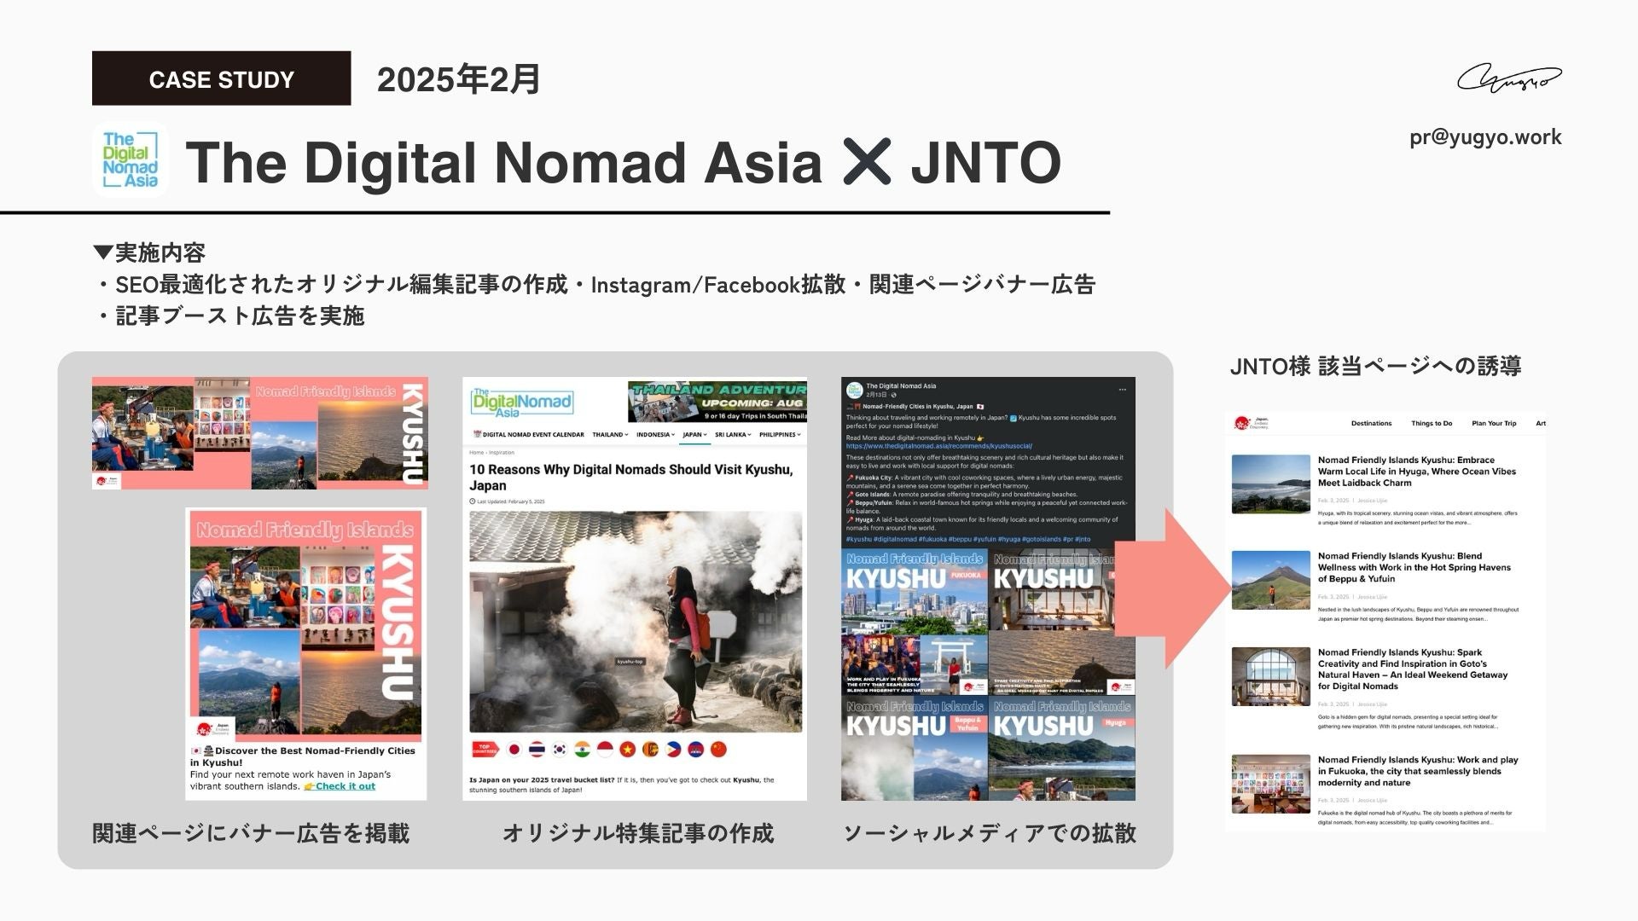Expand the INDONESIA dropdown menu
1638x921 pixels.
pyautogui.click(x=656, y=435)
